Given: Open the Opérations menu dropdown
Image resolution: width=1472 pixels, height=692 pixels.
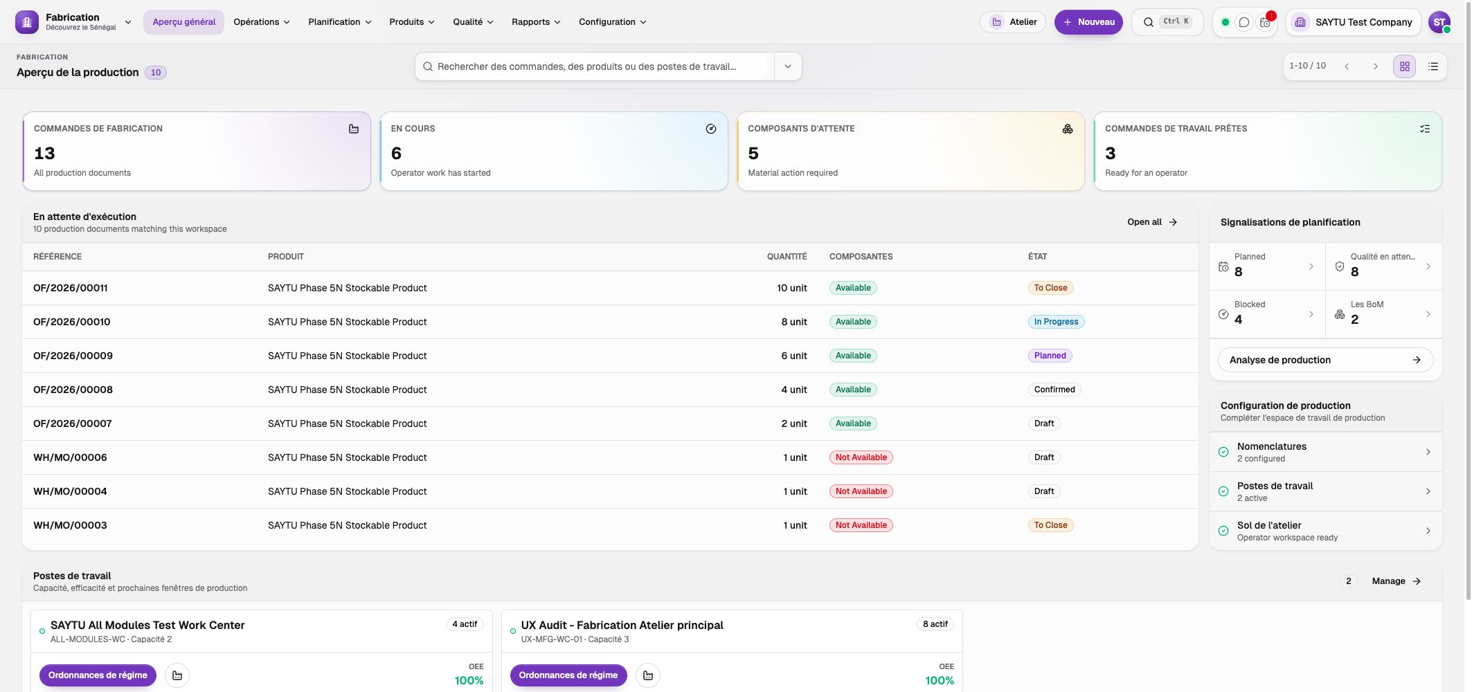Looking at the screenshot, I should tap(262, 22).
